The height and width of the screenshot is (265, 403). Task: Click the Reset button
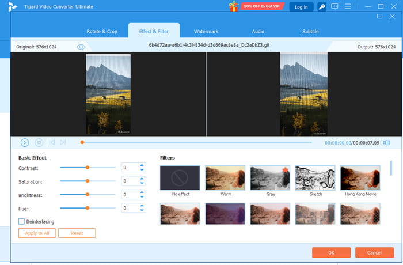click(77, 233)
